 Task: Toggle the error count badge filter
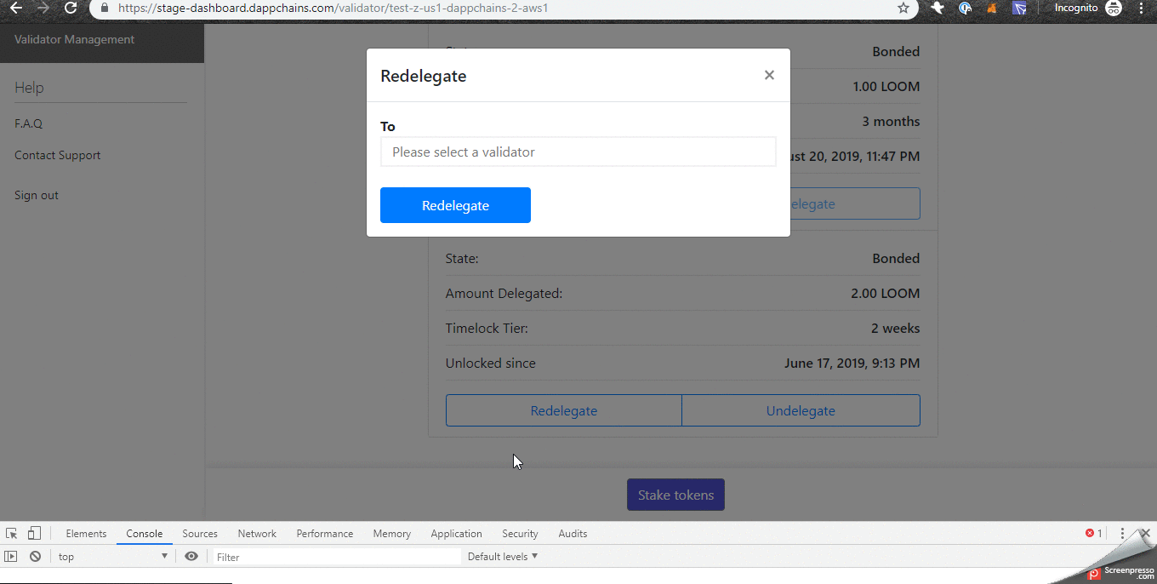pos(1091,532)
